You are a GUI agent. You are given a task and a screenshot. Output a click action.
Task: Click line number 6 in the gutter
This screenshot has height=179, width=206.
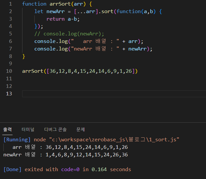click(11, 41)
